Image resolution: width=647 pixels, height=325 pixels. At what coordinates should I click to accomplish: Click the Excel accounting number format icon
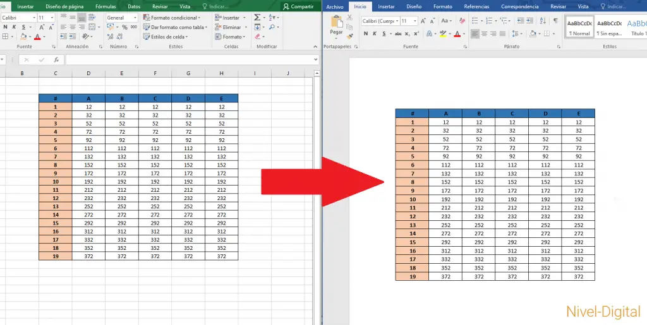pyautogui.click(x=110, y=27)
